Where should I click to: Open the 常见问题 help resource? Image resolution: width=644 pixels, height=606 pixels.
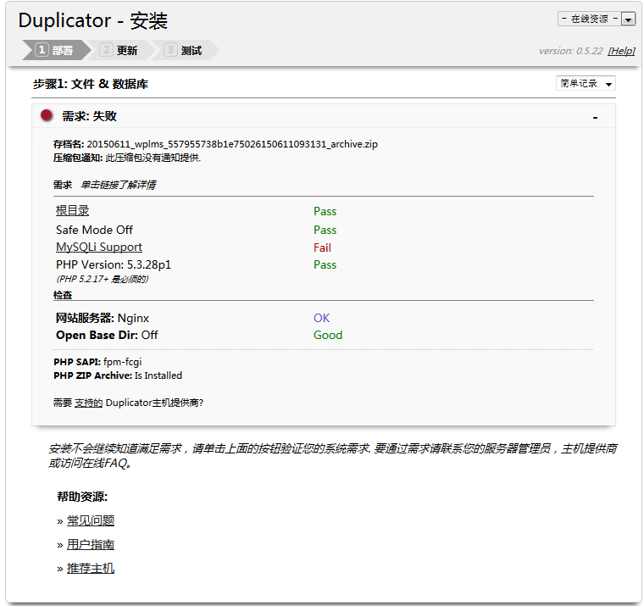[91, 520]
